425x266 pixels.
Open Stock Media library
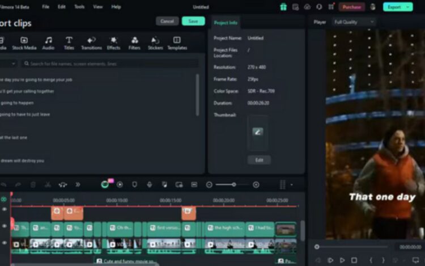(24, 43)
